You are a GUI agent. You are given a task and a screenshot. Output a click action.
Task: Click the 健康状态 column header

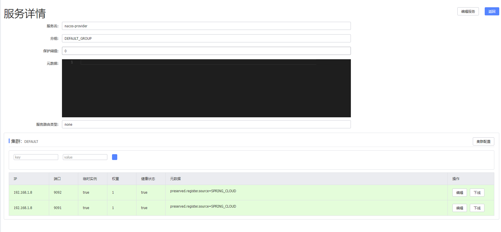(x=151, y=179)
